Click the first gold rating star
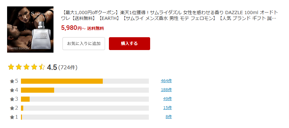Viewport: 289px width, 128px height. pyautogui.click(x=11, y=67)
